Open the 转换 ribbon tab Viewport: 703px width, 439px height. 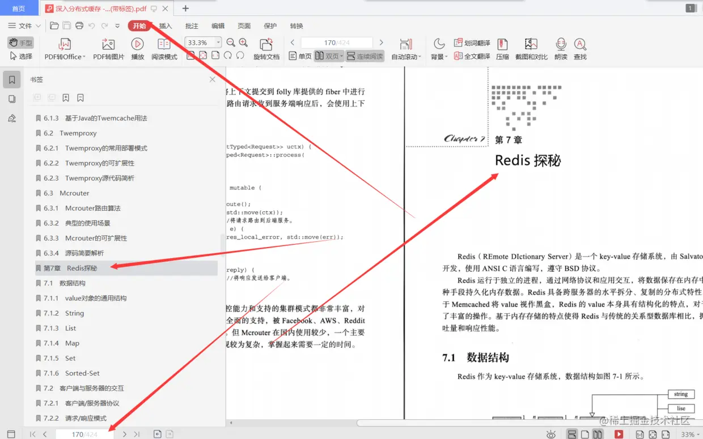pos(297,26)
